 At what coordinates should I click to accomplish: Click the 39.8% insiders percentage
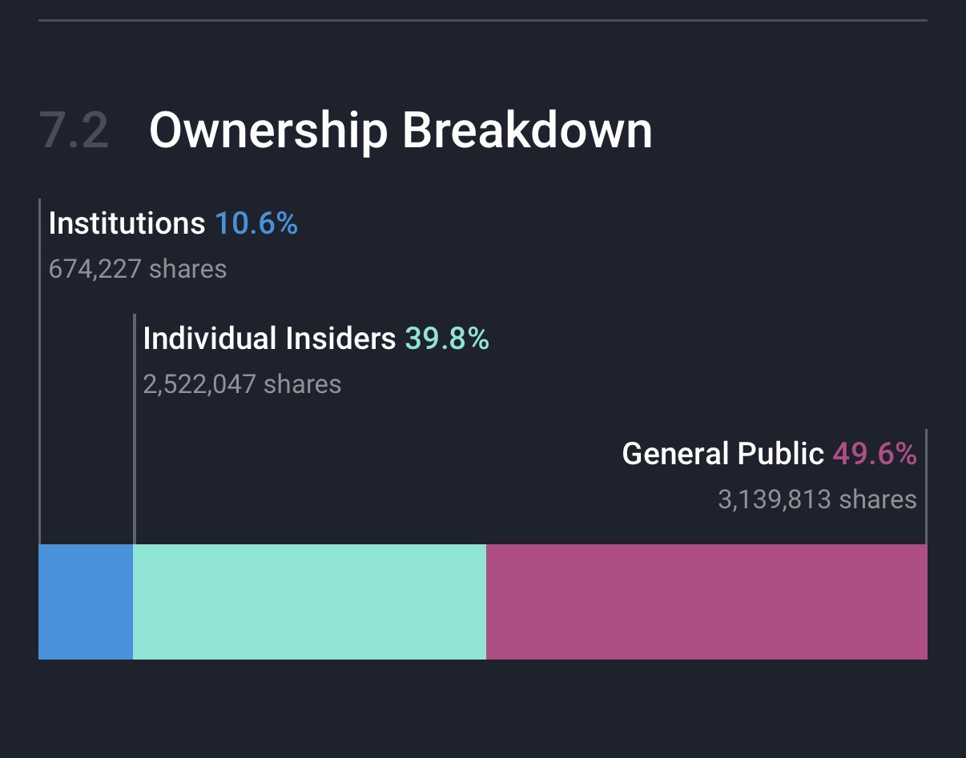pyautogui.click(x=447, y=339)
